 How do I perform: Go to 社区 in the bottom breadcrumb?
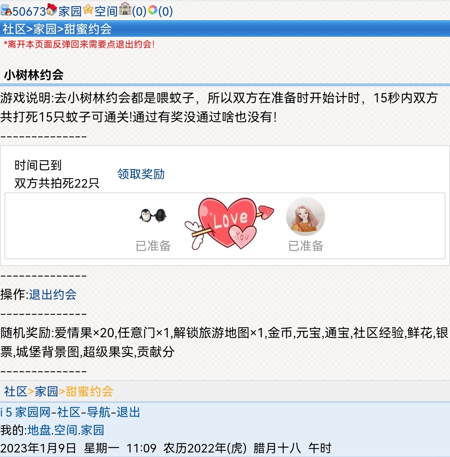16,391
